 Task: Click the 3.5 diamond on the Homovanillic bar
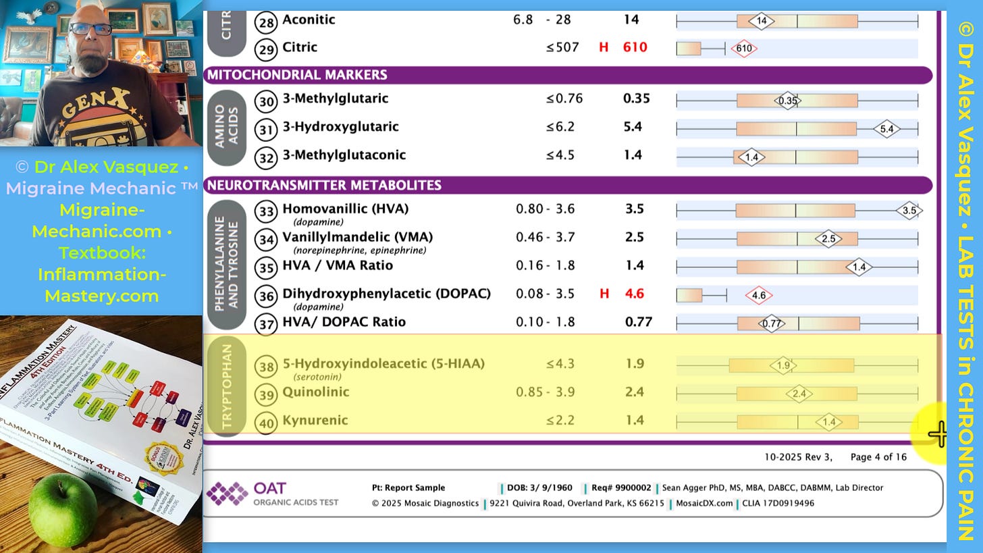coord(909,211)
